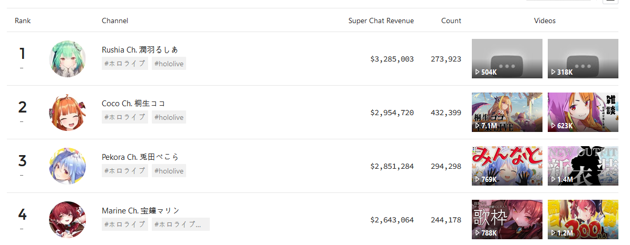Screen dimensions: 630x245
Task: Sort by the Super Chat Revenue column header
Action: [x=381, y=21]
